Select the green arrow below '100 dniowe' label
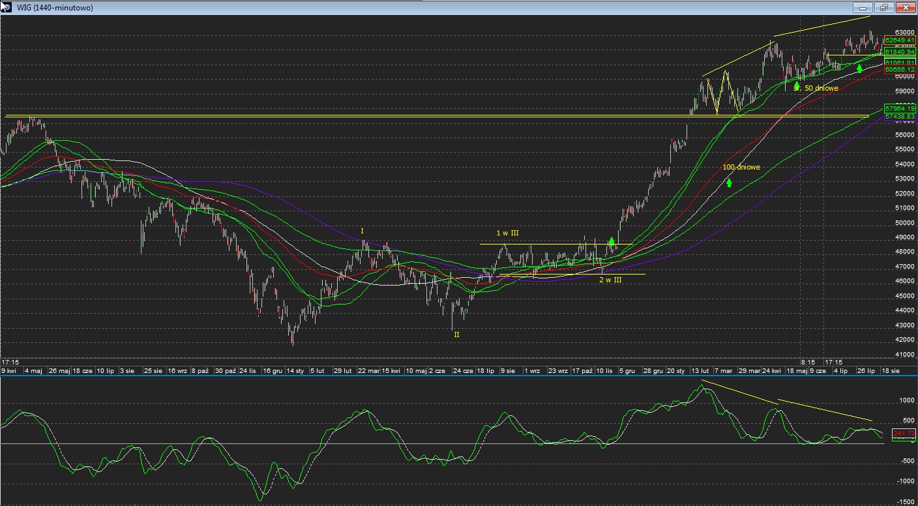This screenshot has height=506, width=918. (729, 183)
